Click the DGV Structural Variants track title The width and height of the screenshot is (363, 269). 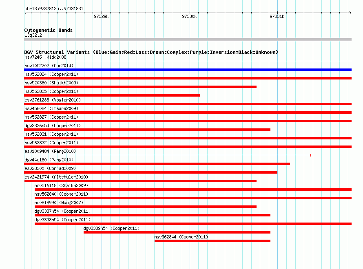pos(151,52)
